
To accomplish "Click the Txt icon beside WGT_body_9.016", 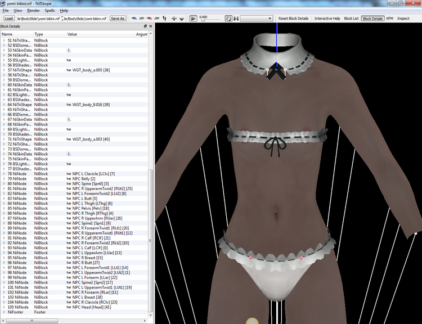I will 69,105.
